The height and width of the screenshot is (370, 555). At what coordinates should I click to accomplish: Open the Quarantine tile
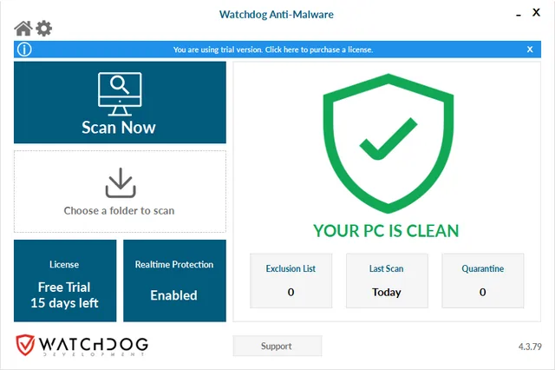click(483, 281)
